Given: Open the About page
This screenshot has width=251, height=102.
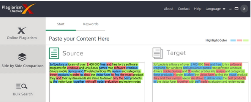Looking at the screenshot, I should coord(168,9).
